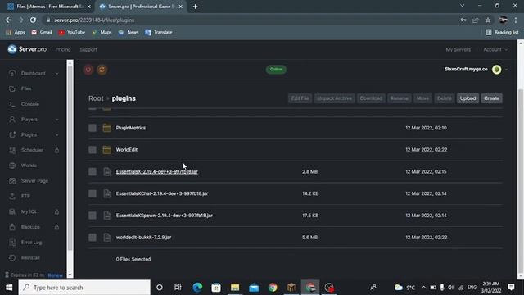
Task: Switch to the Aternos Files tab
Action: (50, 7)
